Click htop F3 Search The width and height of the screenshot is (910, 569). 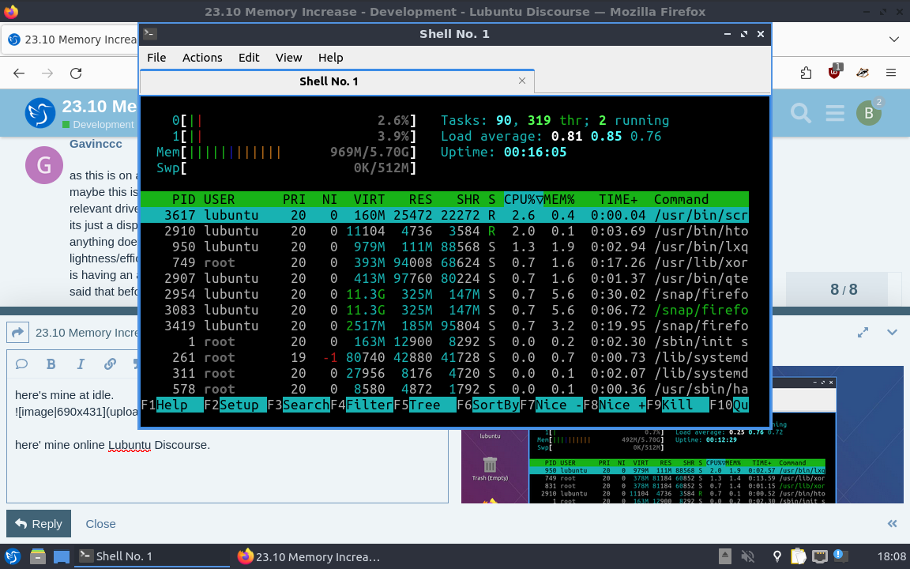tap(299, 405)
